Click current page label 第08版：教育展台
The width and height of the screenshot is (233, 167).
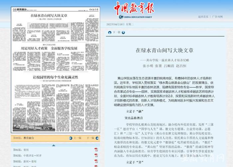click(24, 138)
